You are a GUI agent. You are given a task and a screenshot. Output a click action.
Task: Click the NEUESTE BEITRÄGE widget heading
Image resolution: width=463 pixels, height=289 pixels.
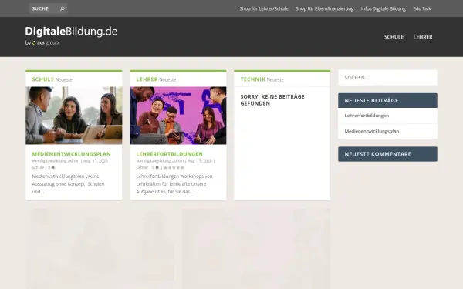[387, 100]
